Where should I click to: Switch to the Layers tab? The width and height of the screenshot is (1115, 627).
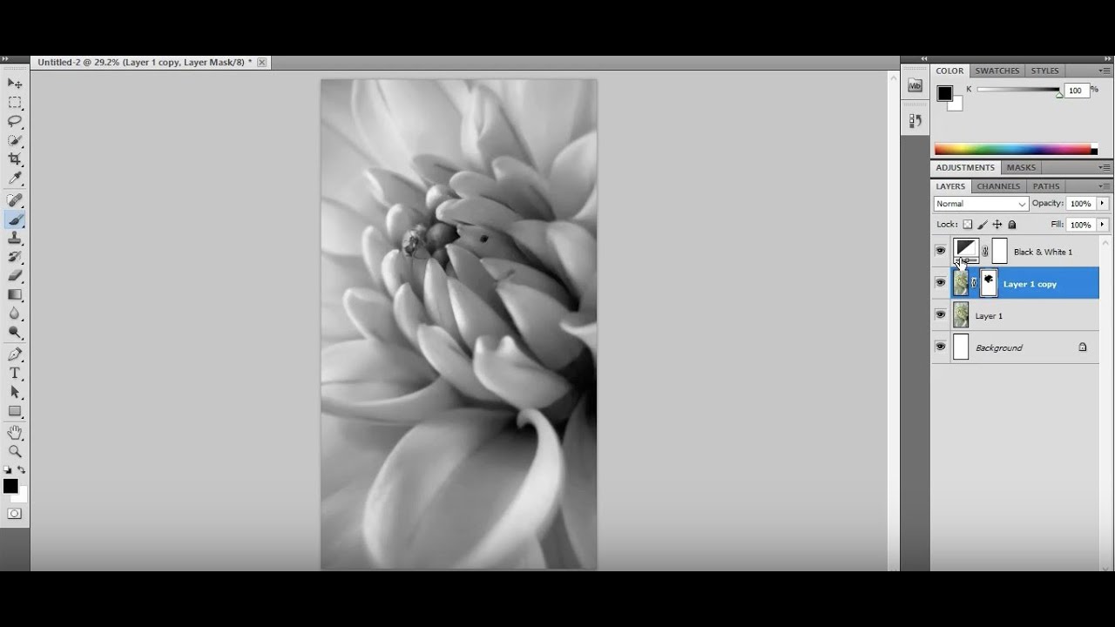pos(950,186)
